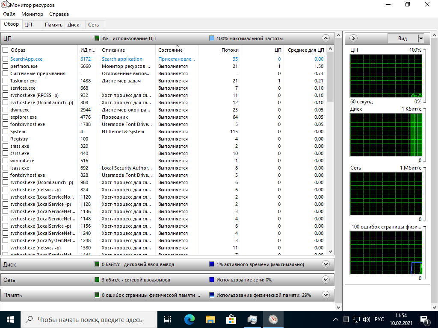This screenshot has height=328, width=438.
Task: Click green CPU usage indicator square
Action: [97, 38]
